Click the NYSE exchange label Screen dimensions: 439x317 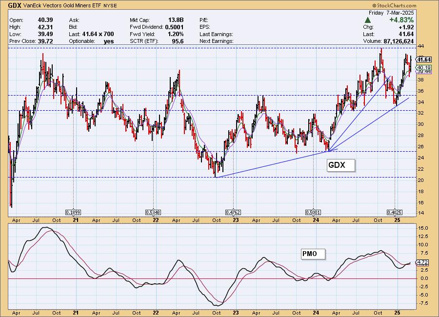[110, 5]
